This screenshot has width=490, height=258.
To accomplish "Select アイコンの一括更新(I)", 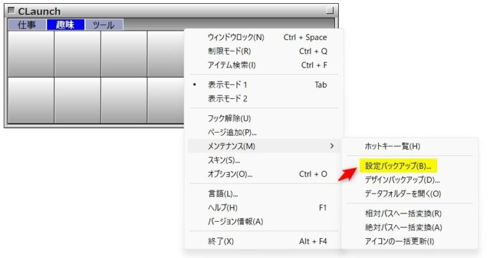I will click(x=410, y=241).
